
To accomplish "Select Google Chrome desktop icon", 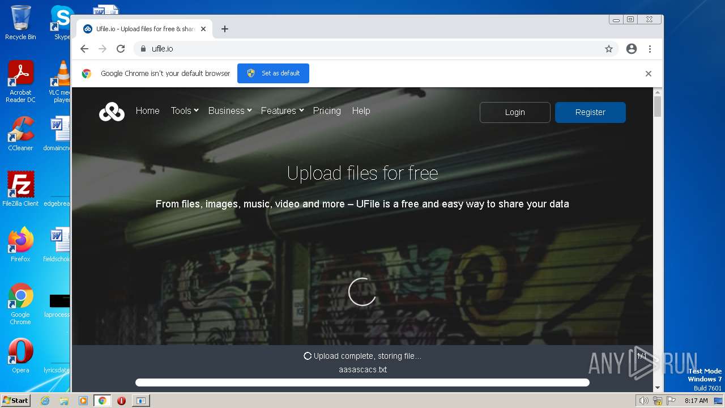I will click(20, 304).
